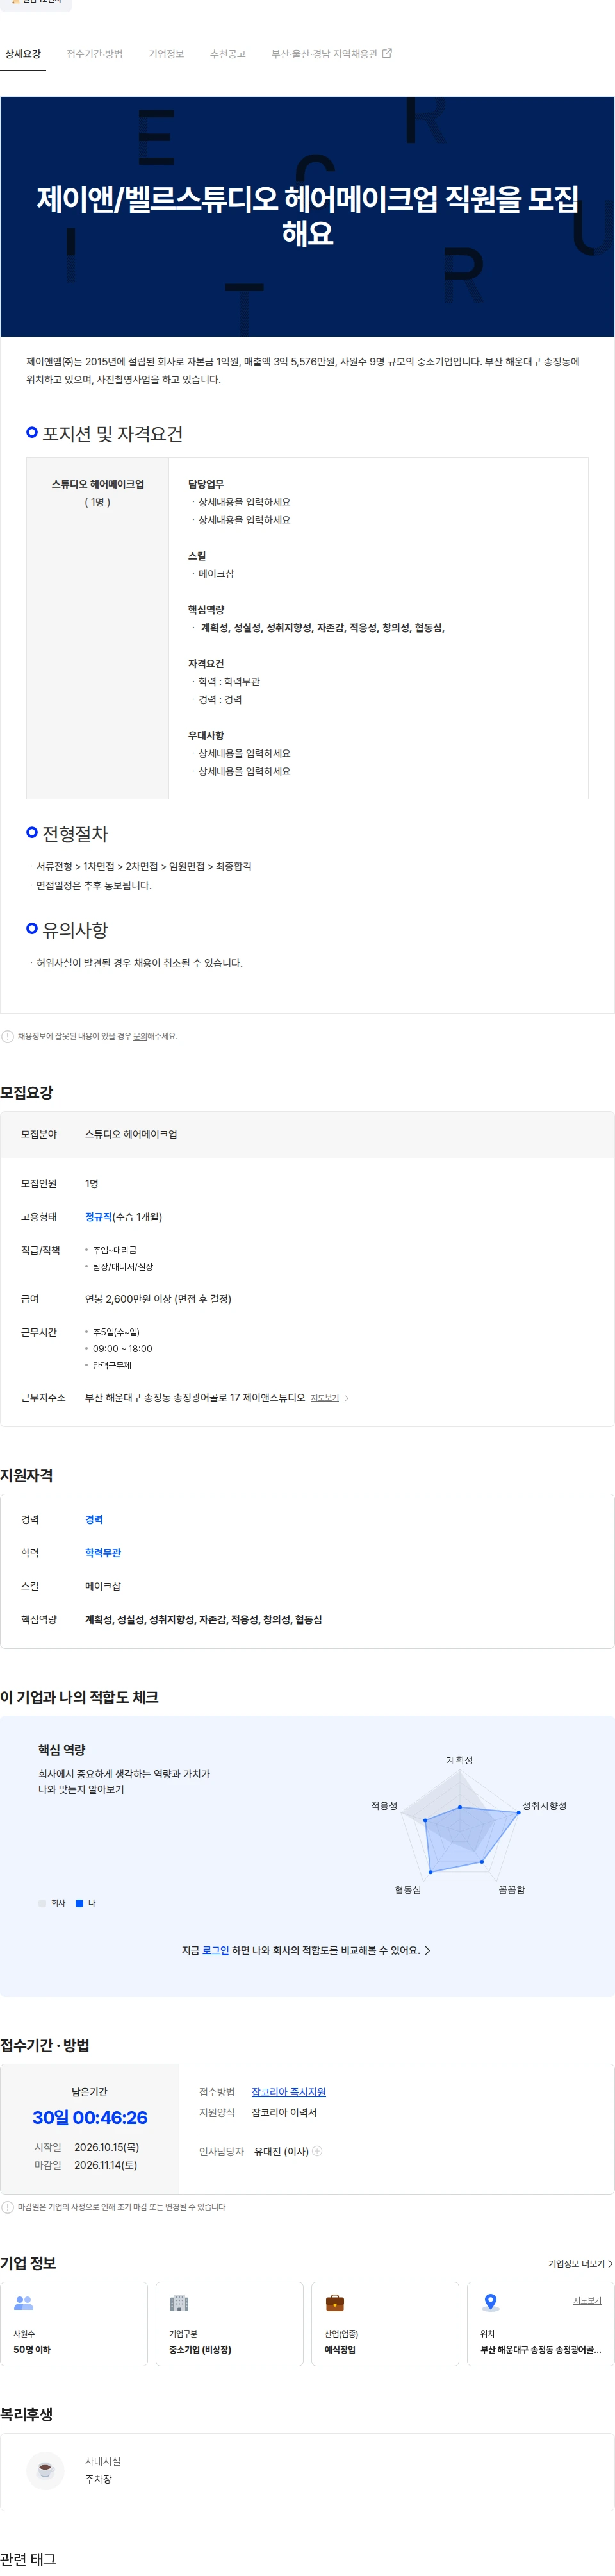
Task: Click the 스튜디오 헤어메이크업 모집분야 value
Action: click(131, 1134)
